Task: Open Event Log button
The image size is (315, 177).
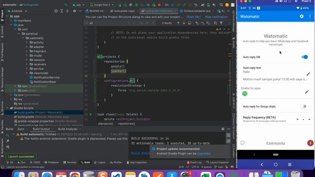Action: coord(194,162)
